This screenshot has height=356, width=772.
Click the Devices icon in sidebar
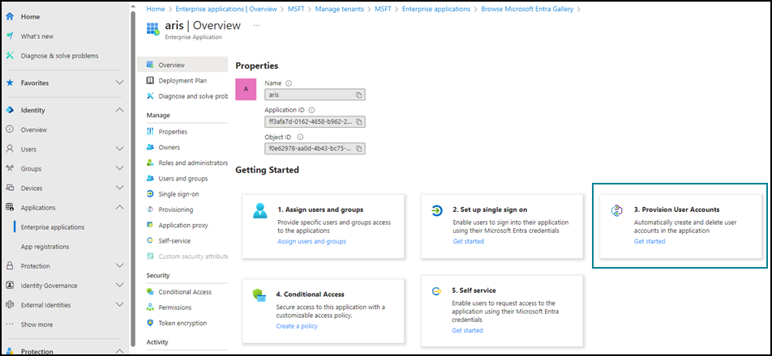point(10,188)
